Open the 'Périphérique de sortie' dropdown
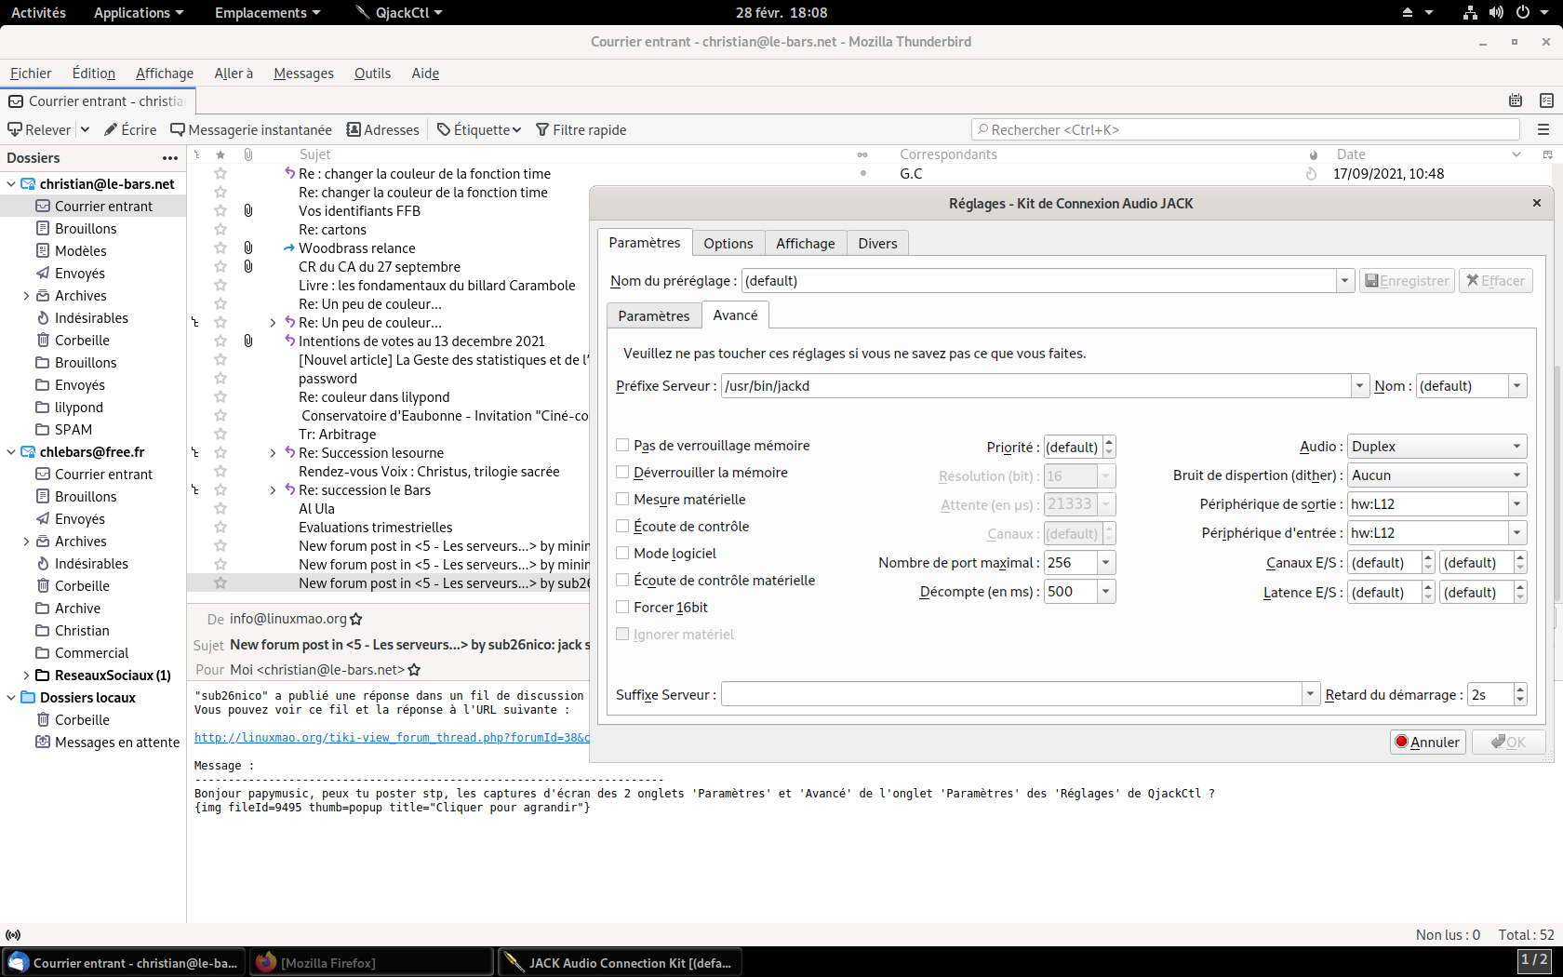1563x977 pixels. tap(1517, 504)
